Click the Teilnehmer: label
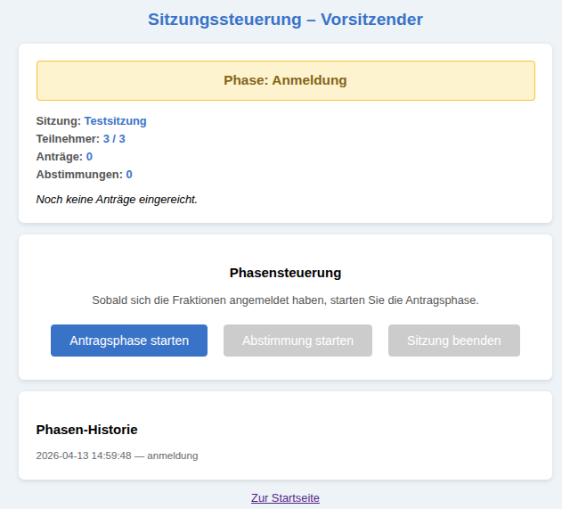This screenshot has height=509, width=562. pyautogui.click(x=67, y=139)
